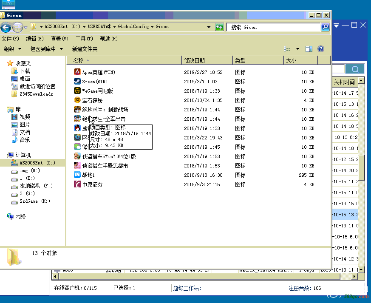The height and width of the screenshot is (303, 371).
Task: Open the 帮助(H) menu
Action: [x=109, y=39]
